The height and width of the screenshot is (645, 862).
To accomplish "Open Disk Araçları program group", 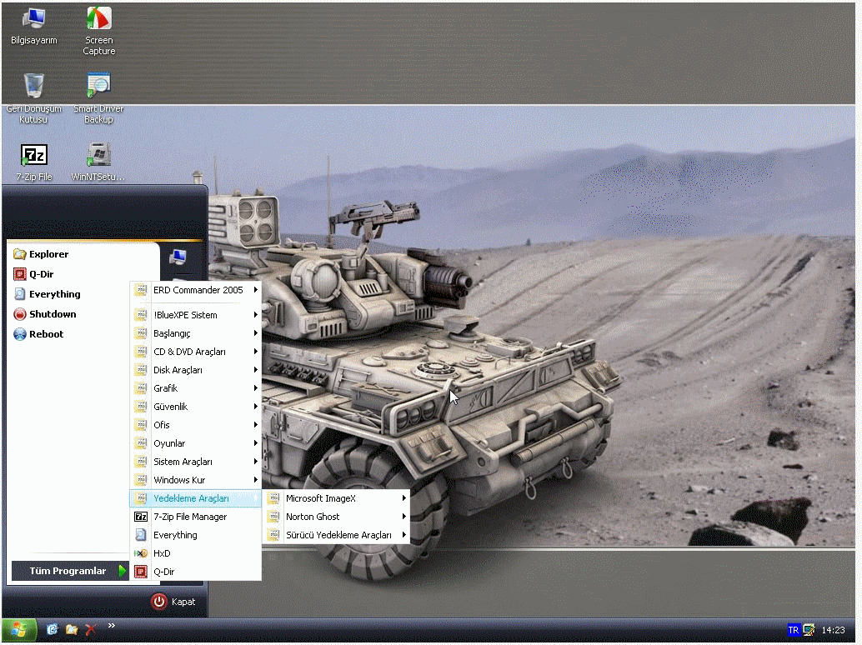I will coord(195,370).
